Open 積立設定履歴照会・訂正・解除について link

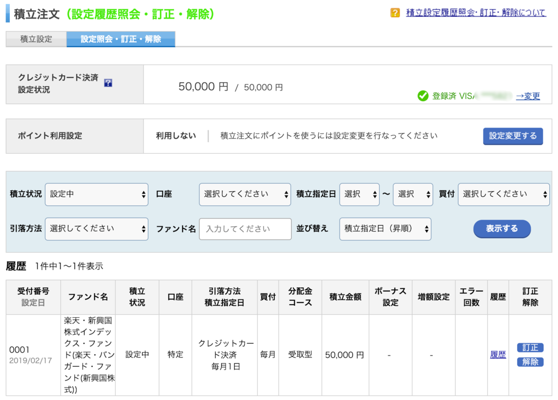pos(476,13)
